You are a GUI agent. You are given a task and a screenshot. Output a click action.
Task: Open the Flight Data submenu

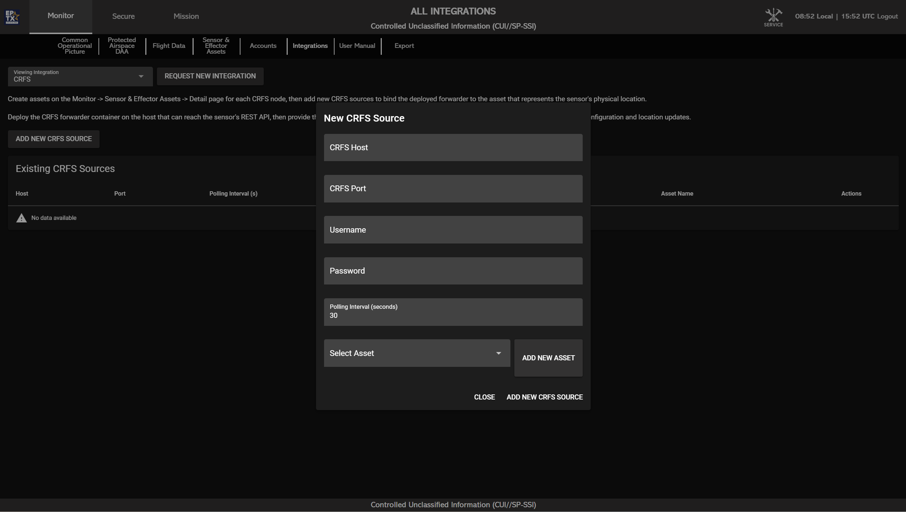coord(169,46)
